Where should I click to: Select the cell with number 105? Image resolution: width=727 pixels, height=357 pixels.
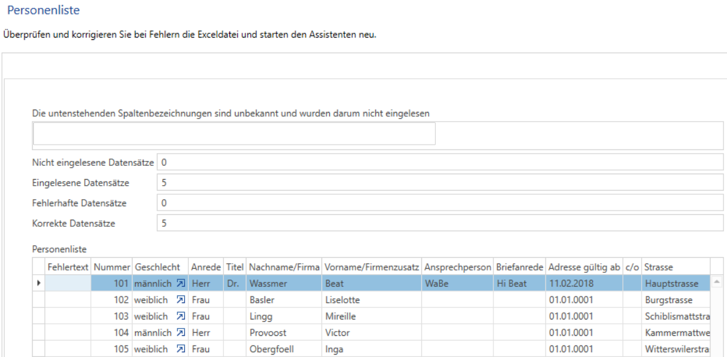tap(112, 349)
